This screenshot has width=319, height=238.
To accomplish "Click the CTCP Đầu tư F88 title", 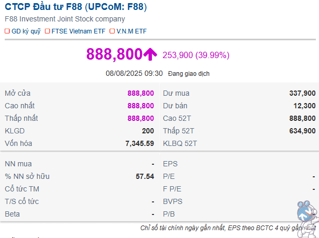I will [76, 7].
